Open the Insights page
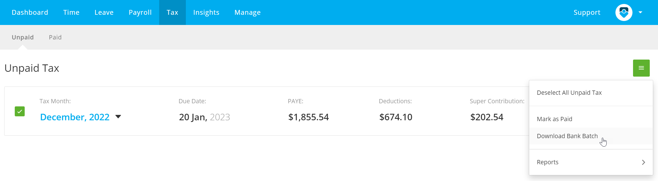Viewport: 658px width, 181px height. point(206,12)
